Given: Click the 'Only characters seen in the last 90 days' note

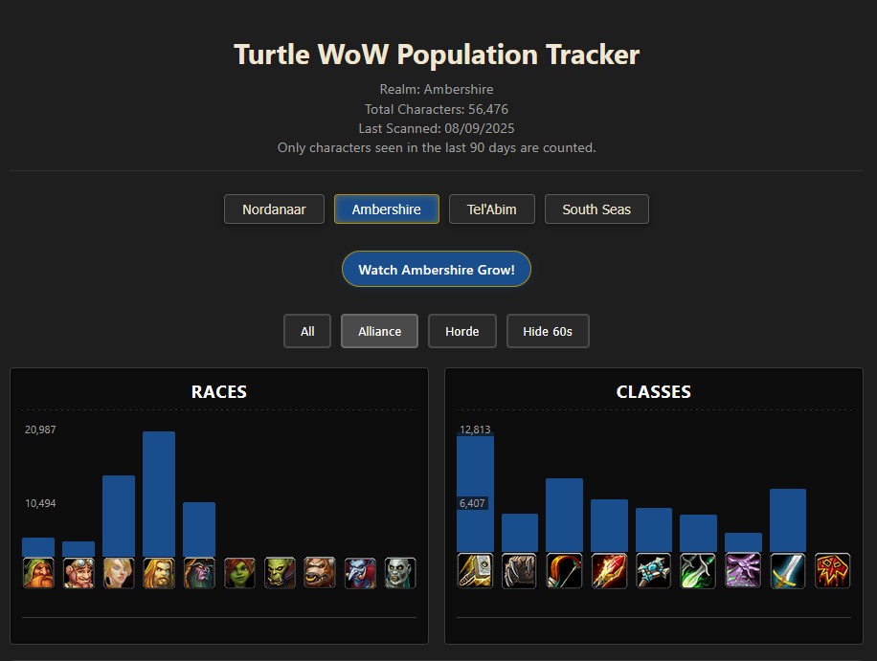Looking at the screenshot, I should coord(437,148).
